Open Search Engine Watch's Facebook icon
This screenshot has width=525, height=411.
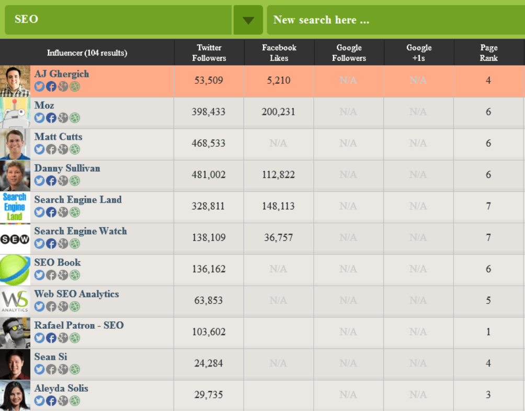pyautogui.click(x=51, y=243)
